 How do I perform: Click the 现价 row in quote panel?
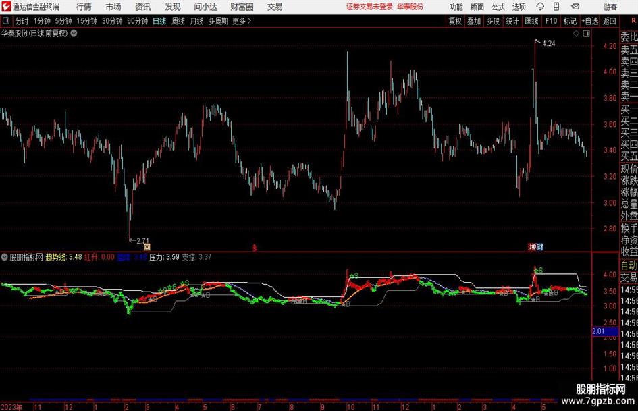(x=629, y=169)
